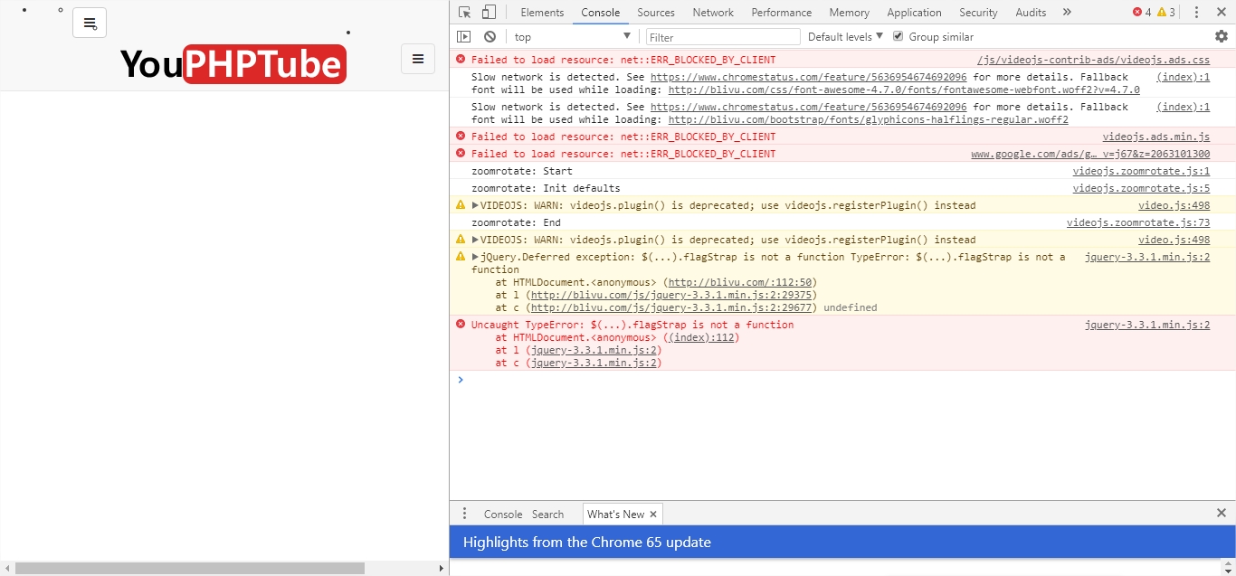Open the first (index):1 source link
1236x576 pixels.
[x=1183, y=78]
